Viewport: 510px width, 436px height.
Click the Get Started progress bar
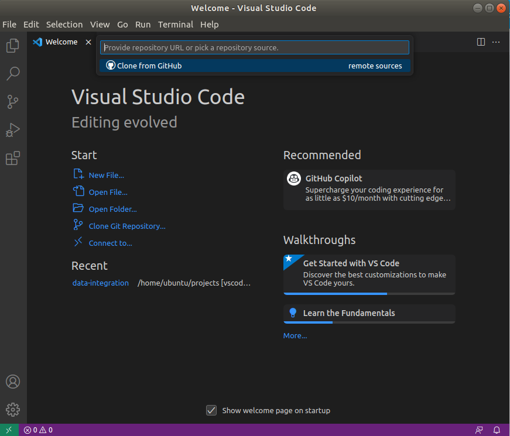click(x=369, y=294)
